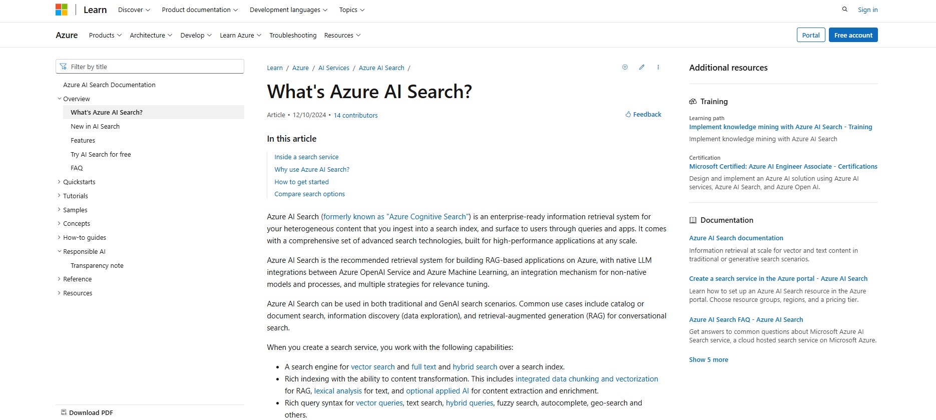Click the Download PDF icon
This screenshot has height=420, width=936.
[64, 411]
